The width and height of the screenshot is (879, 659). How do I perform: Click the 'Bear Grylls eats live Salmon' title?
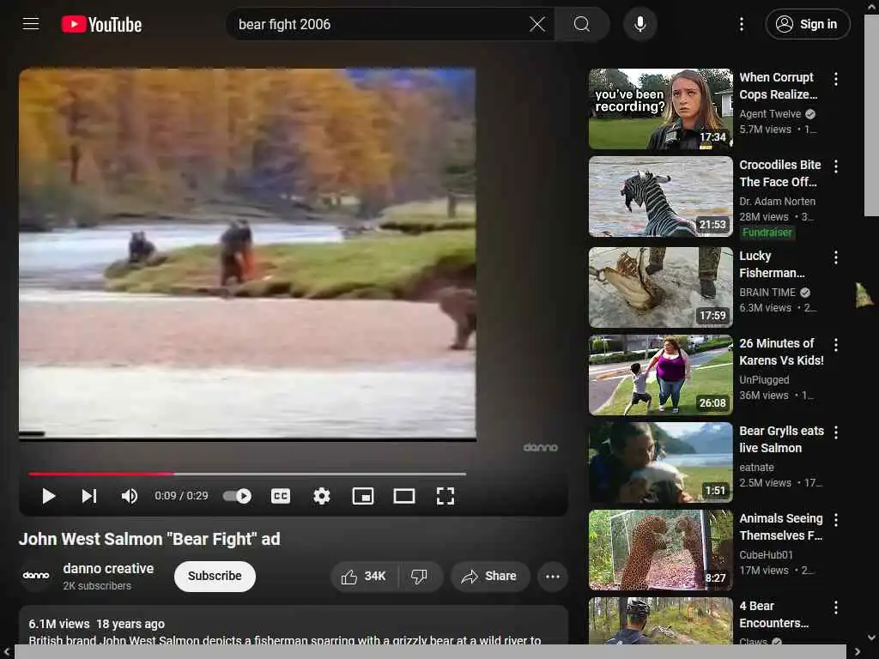[781, 439]
